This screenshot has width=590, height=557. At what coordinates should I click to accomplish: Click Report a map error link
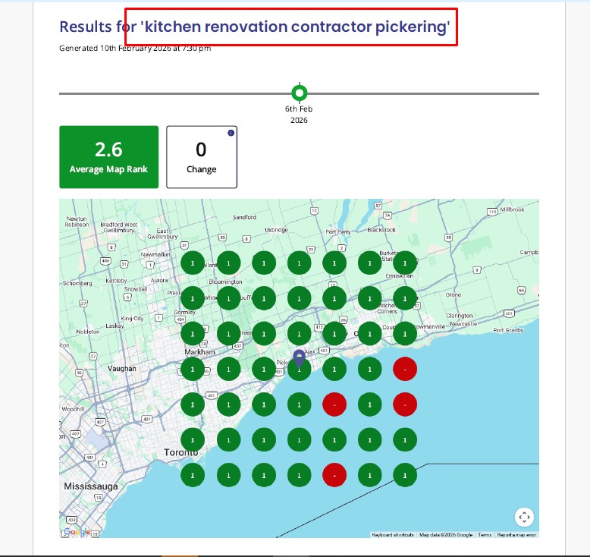(516, 535)
